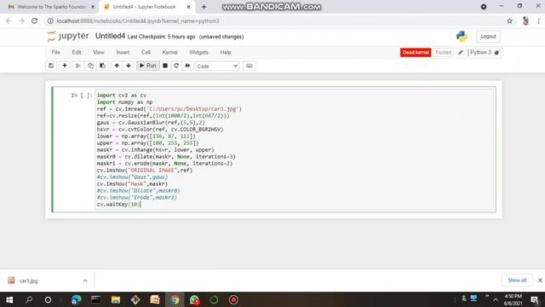545x307 pixels.
Task: Open the Cell menu
Action: (x=146, y=53)
